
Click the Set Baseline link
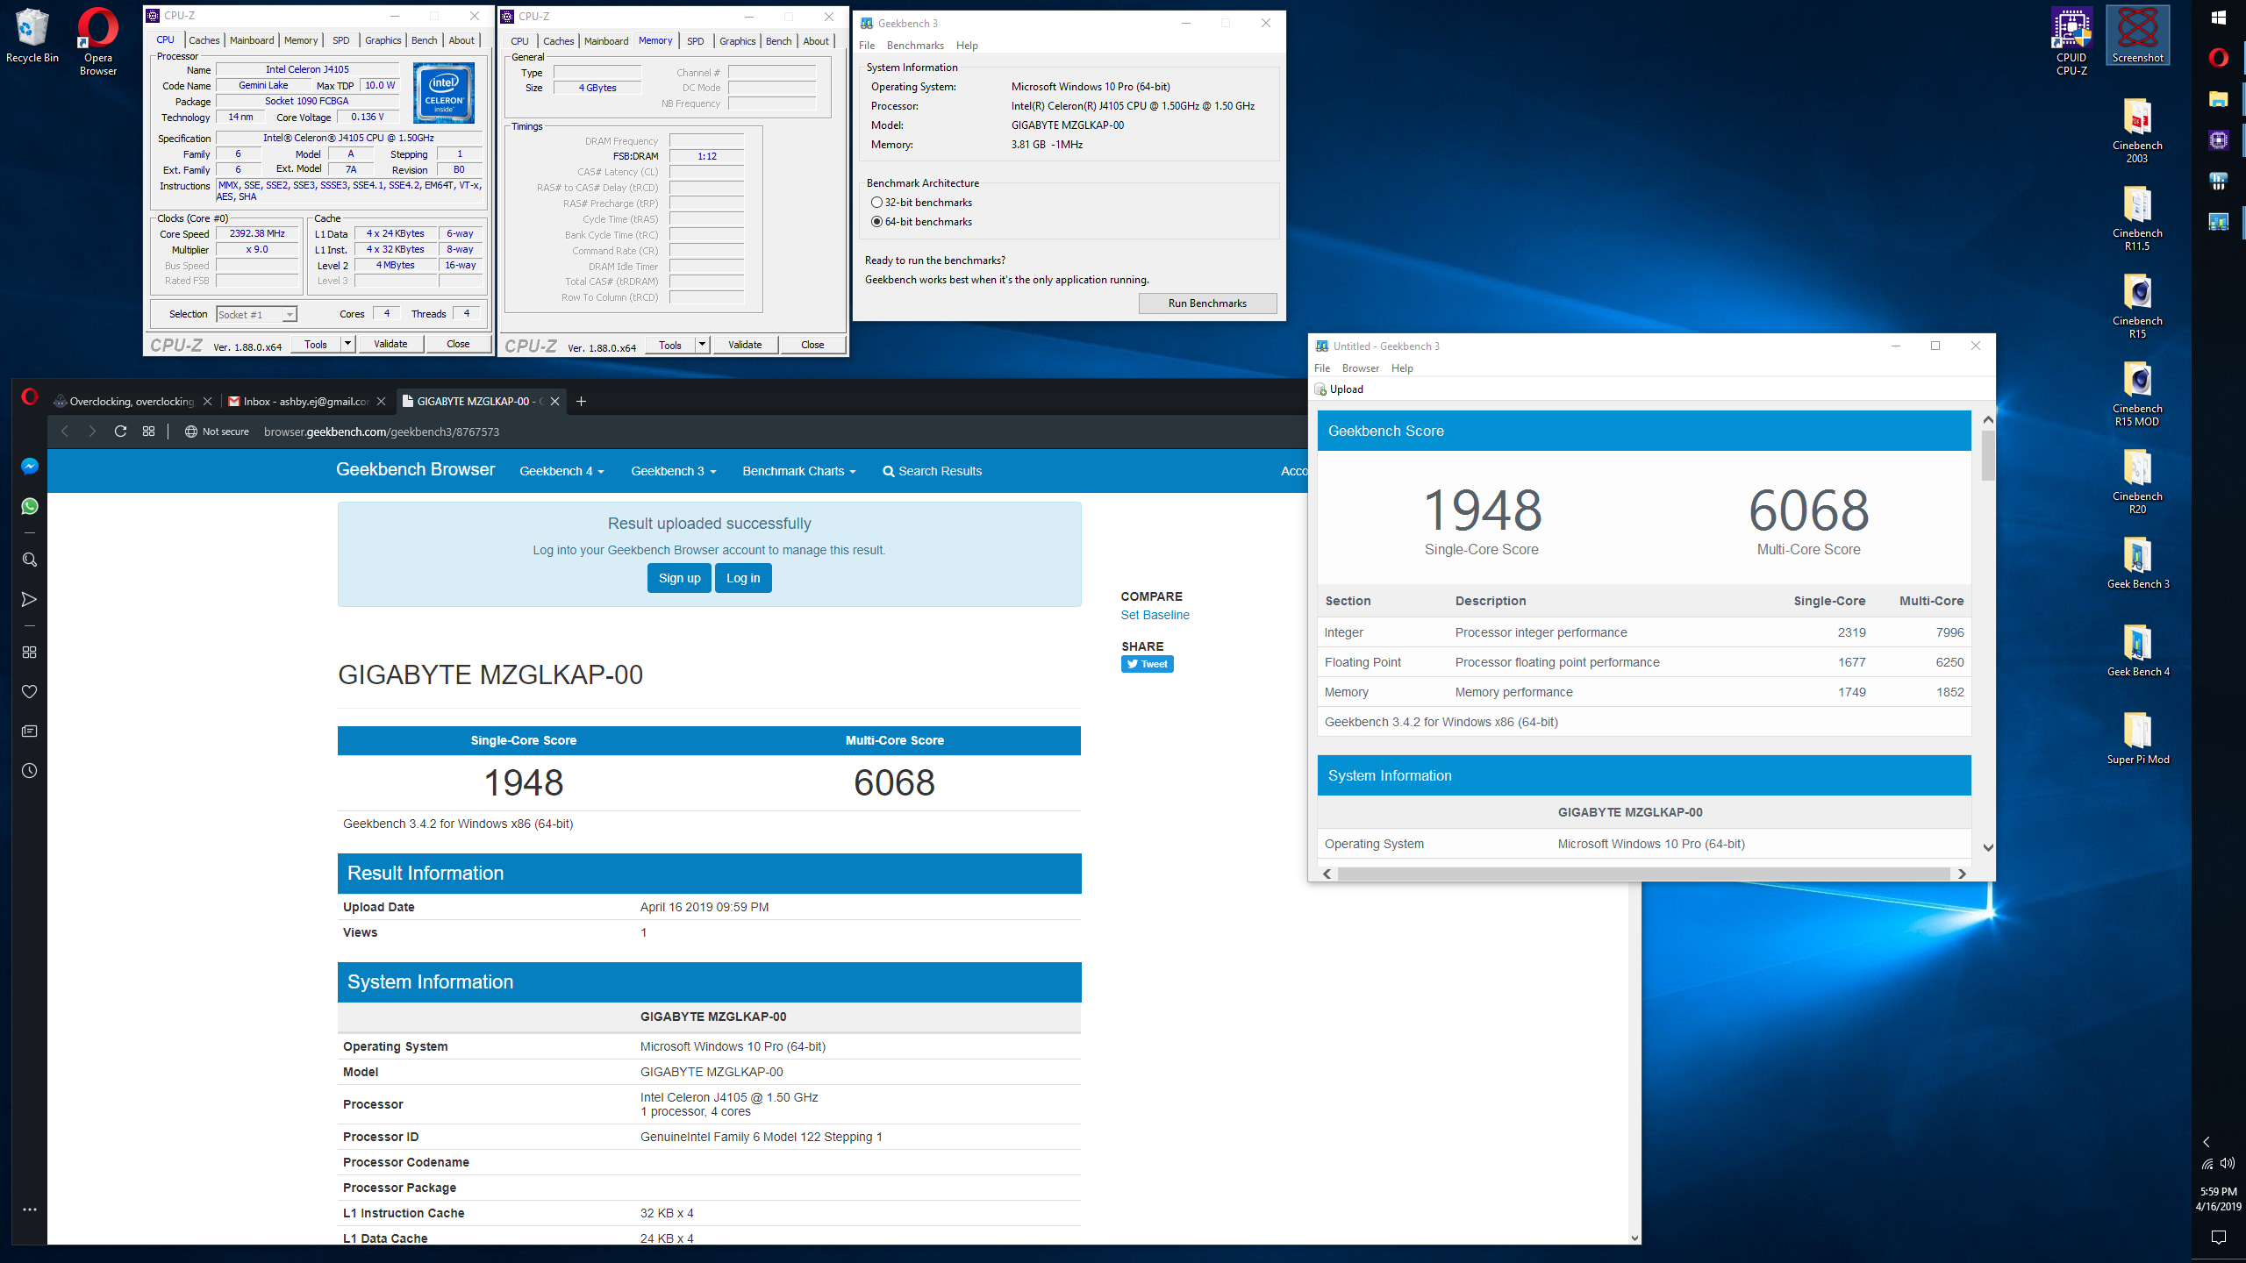tap(1155, 615)
